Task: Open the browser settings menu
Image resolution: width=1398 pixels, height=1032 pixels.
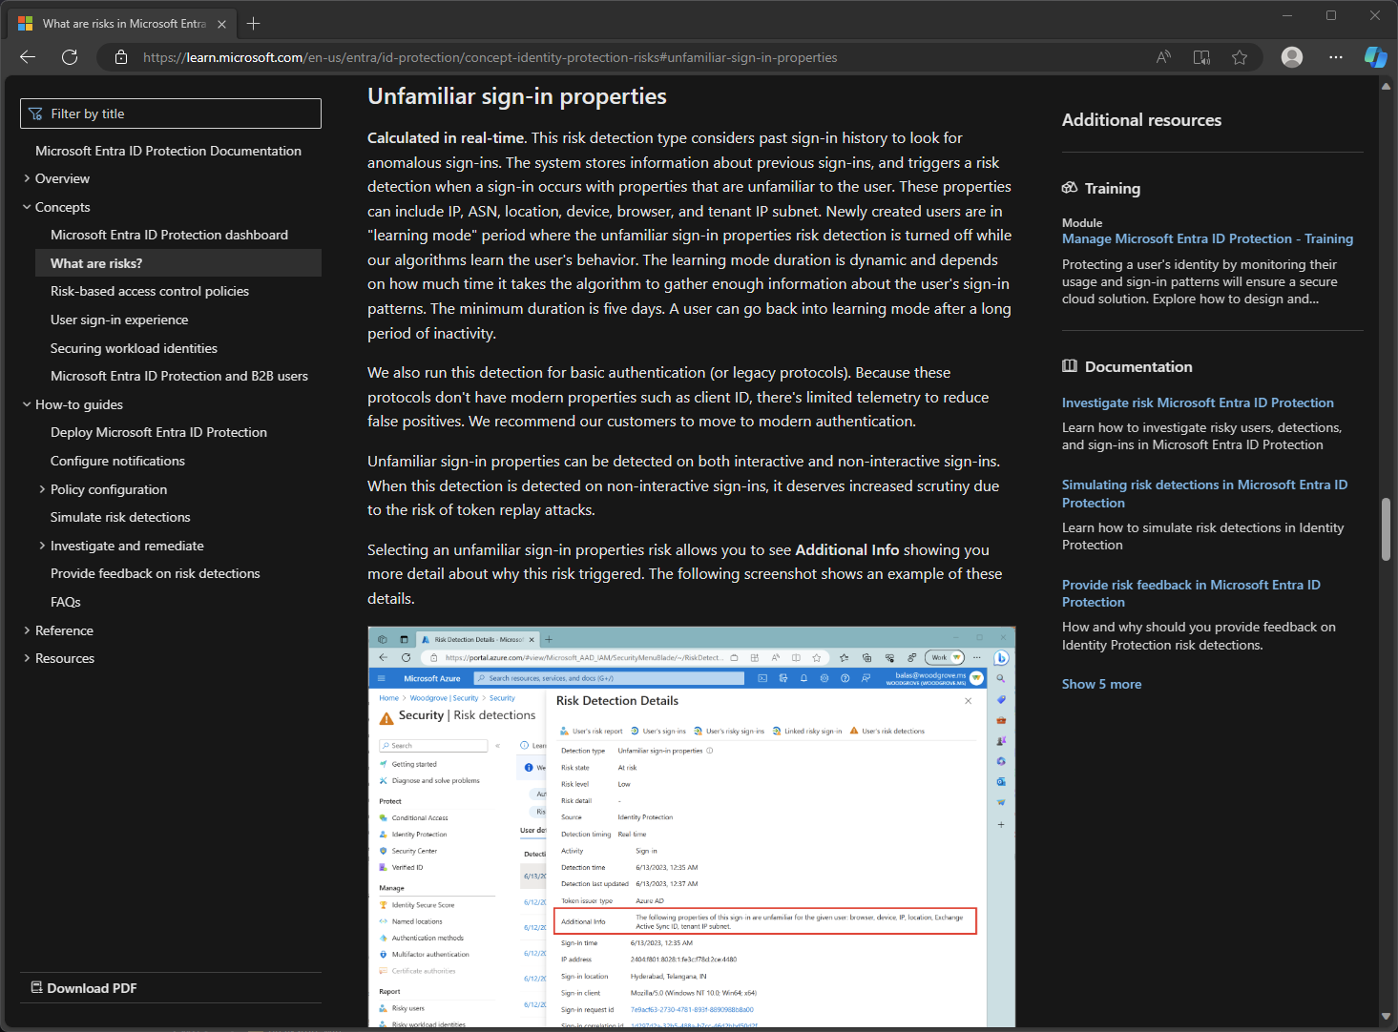Action: pos(1335,57)
